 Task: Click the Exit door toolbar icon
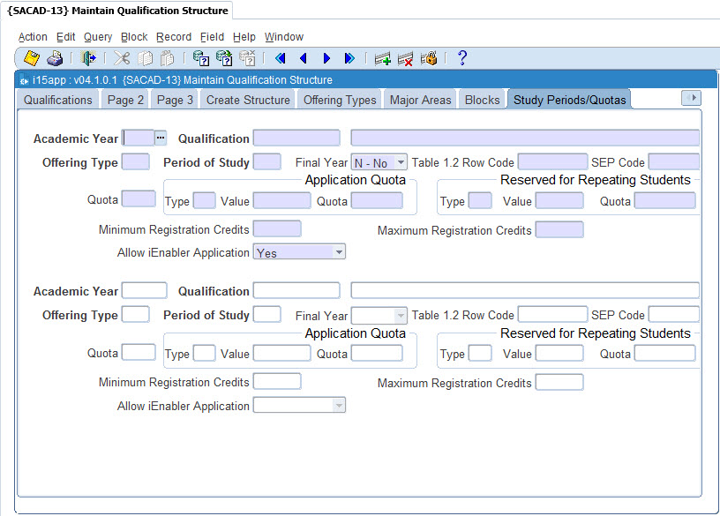88,58
